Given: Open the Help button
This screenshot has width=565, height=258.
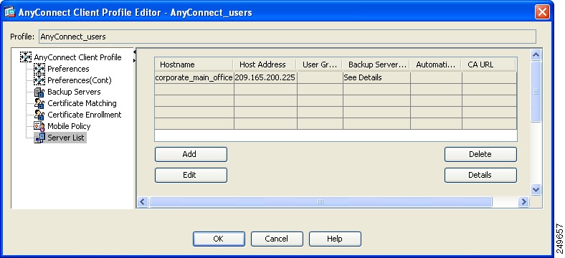Looking at the screenshot, I should tap(335, 239).
